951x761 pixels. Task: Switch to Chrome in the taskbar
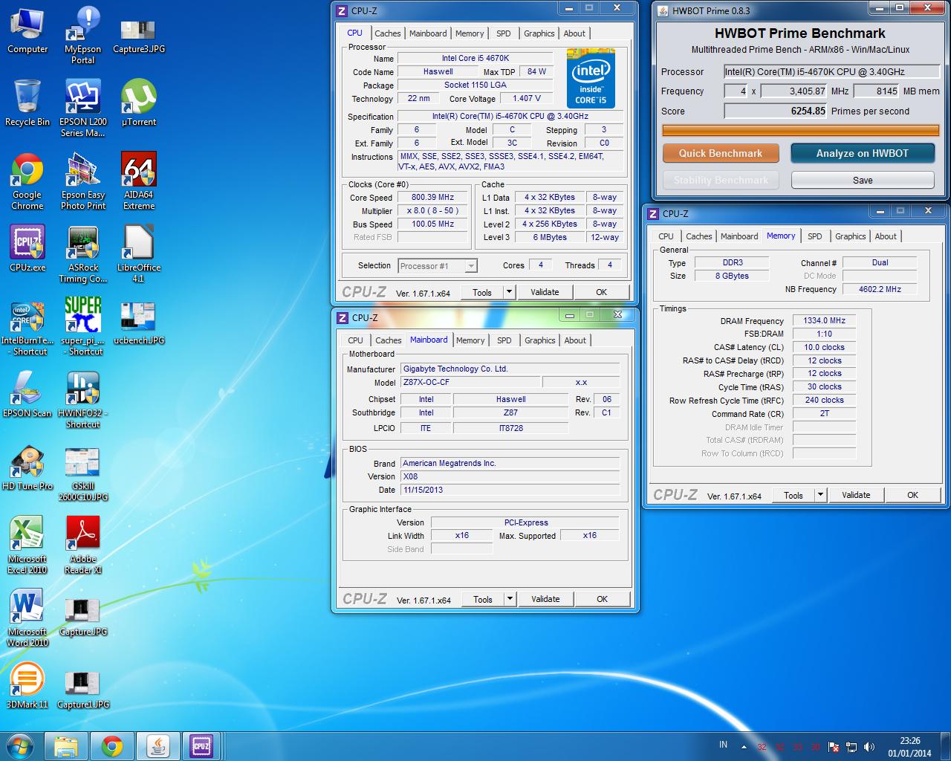click(112, 746)
